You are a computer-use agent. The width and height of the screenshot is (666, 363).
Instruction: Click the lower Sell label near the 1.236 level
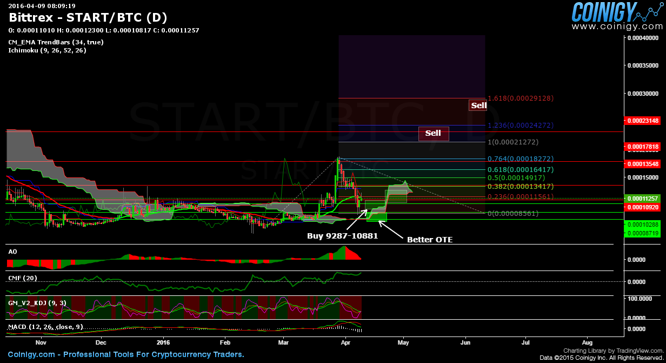[x=433, y=133]
